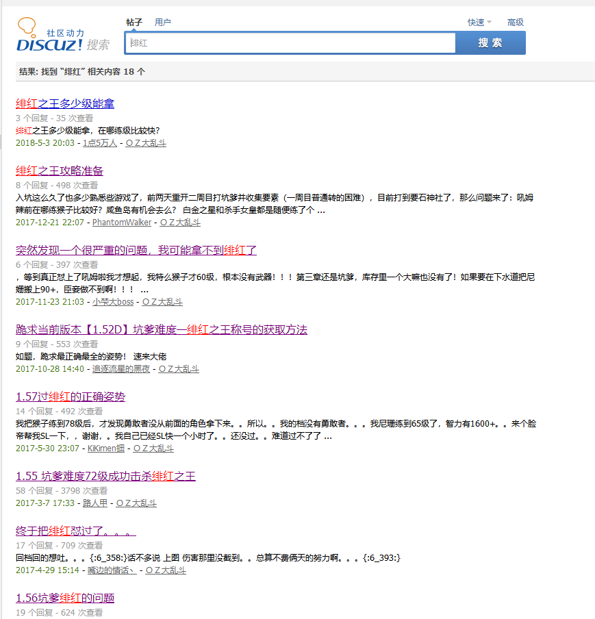
Task: Focus the search input containing 绯红
Action: pos(290,43)
